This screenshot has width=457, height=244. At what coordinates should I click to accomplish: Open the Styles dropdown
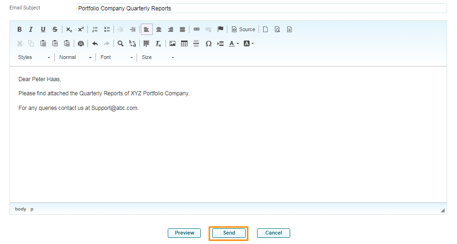click(34, 57)
